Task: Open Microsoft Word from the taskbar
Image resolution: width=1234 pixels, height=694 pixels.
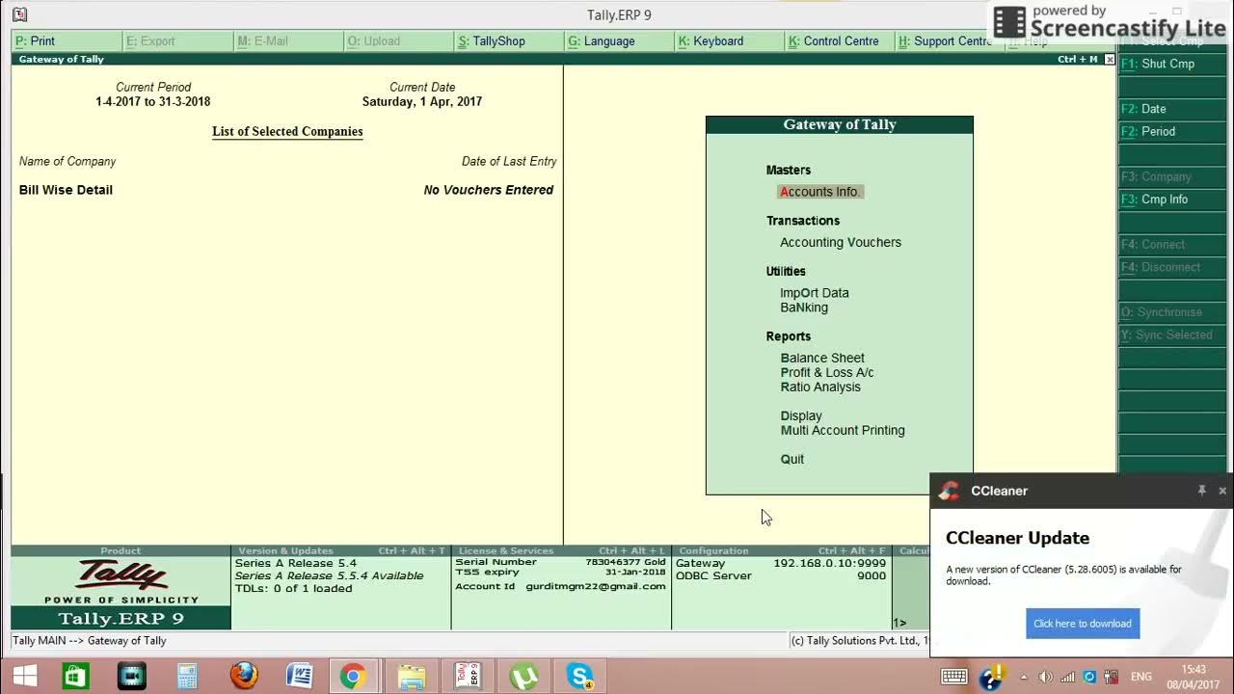Action: click(x=299, y=677)
